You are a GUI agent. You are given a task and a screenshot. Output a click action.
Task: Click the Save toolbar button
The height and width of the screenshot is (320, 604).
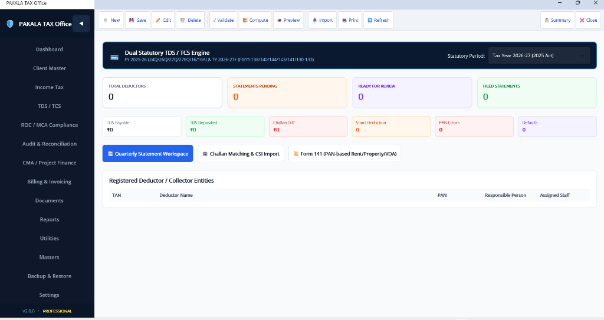[x=137, y=20]
